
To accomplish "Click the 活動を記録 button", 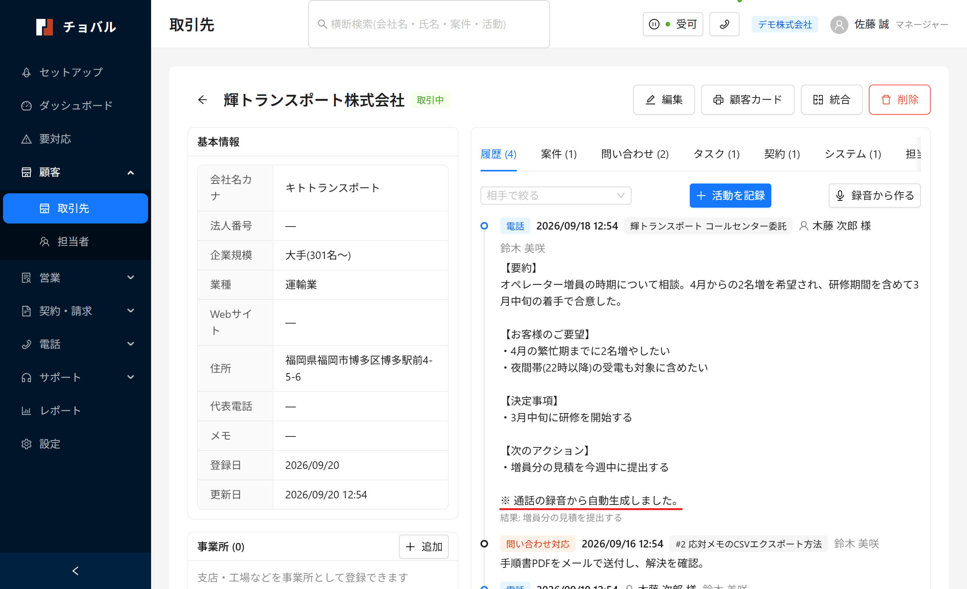I will coord(730,195).
